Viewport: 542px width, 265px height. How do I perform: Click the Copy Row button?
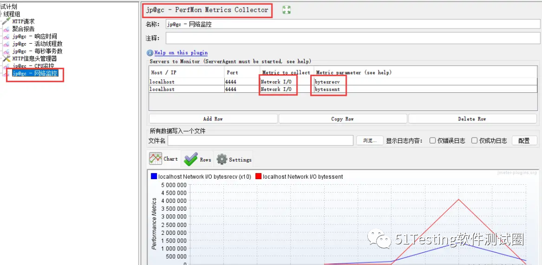[x=343, y=119]
